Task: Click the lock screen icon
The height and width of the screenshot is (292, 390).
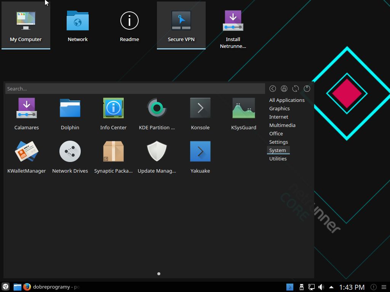Action: [284, 89]
